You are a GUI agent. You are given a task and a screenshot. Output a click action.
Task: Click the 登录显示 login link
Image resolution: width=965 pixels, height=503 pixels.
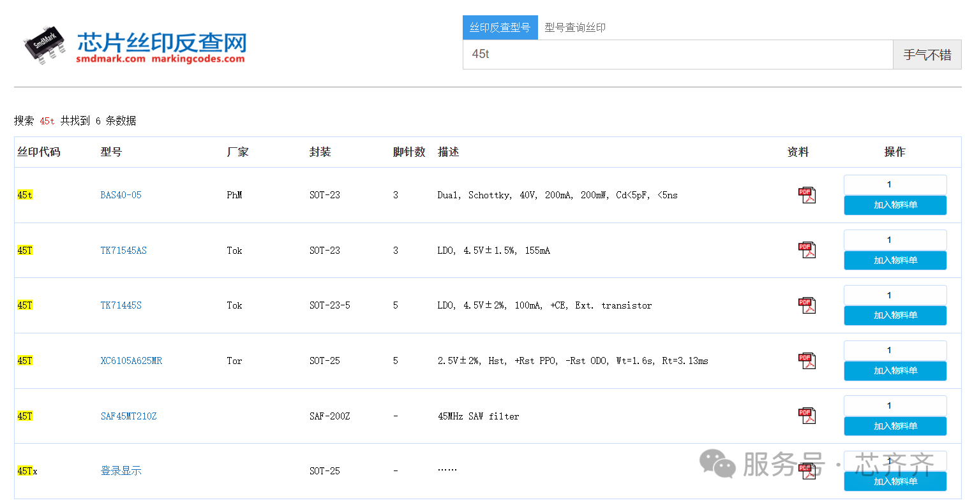click(x=121, y=471)
